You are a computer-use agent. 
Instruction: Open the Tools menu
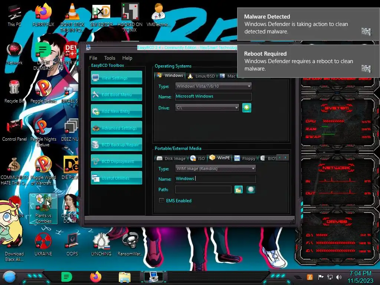[x=109, y=58]
